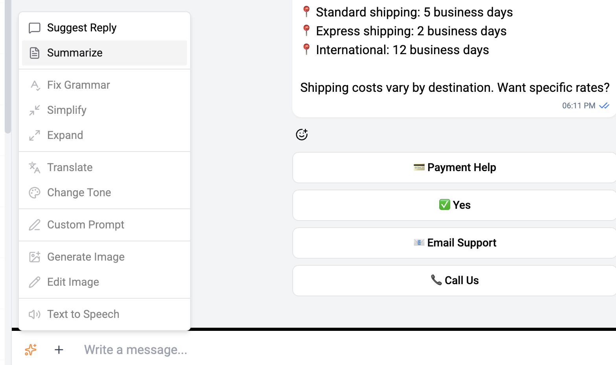Click the Generate Image icon
Screen dimensions: 616x365
click(35, 257)
